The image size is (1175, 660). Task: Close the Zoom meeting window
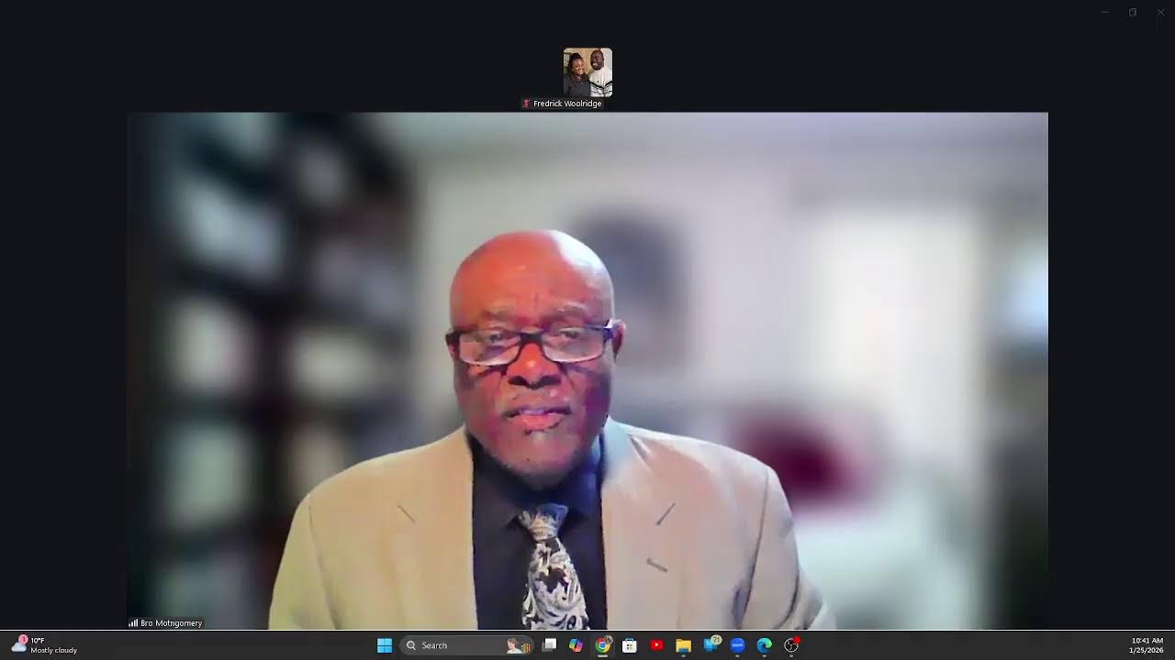click(x=1160, y=12)
